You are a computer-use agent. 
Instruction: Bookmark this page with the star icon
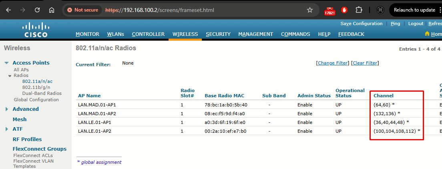pos(310,10)
